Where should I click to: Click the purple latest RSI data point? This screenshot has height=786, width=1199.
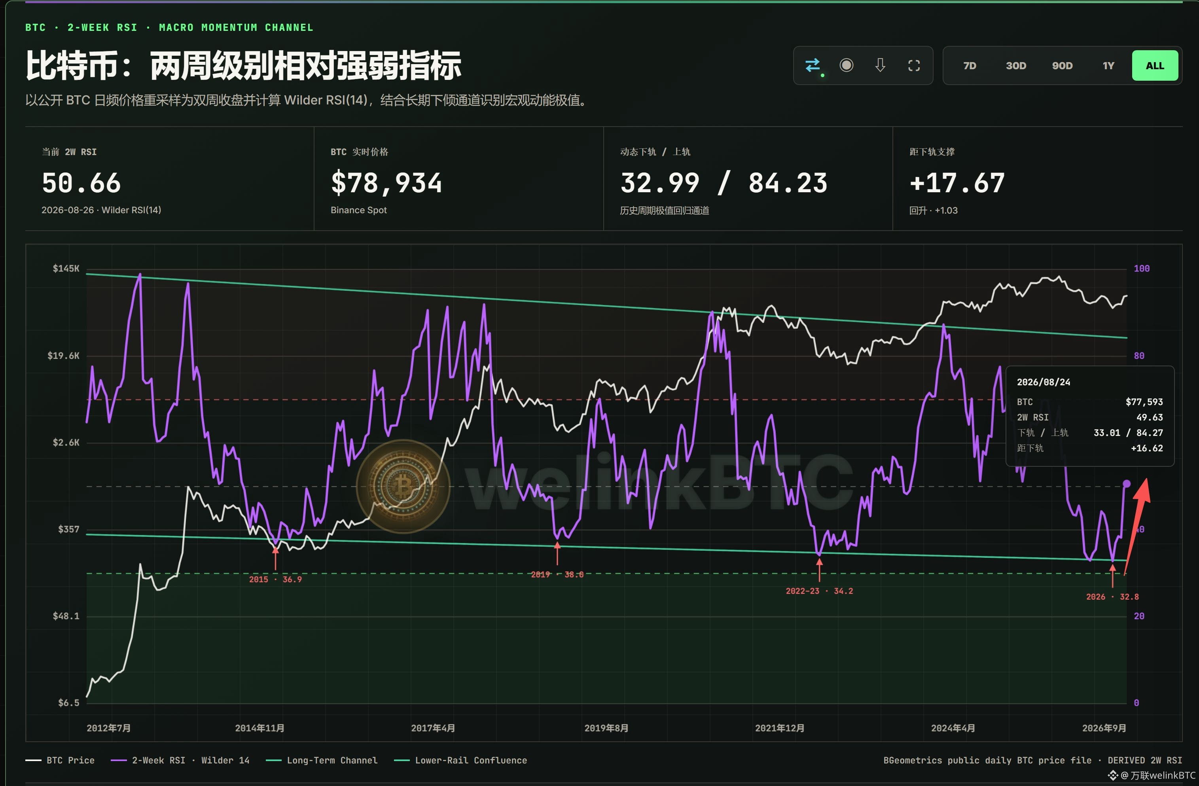(x=1127, y=484)
